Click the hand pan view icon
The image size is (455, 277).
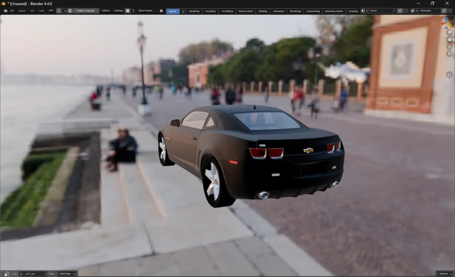pos(450,39)
